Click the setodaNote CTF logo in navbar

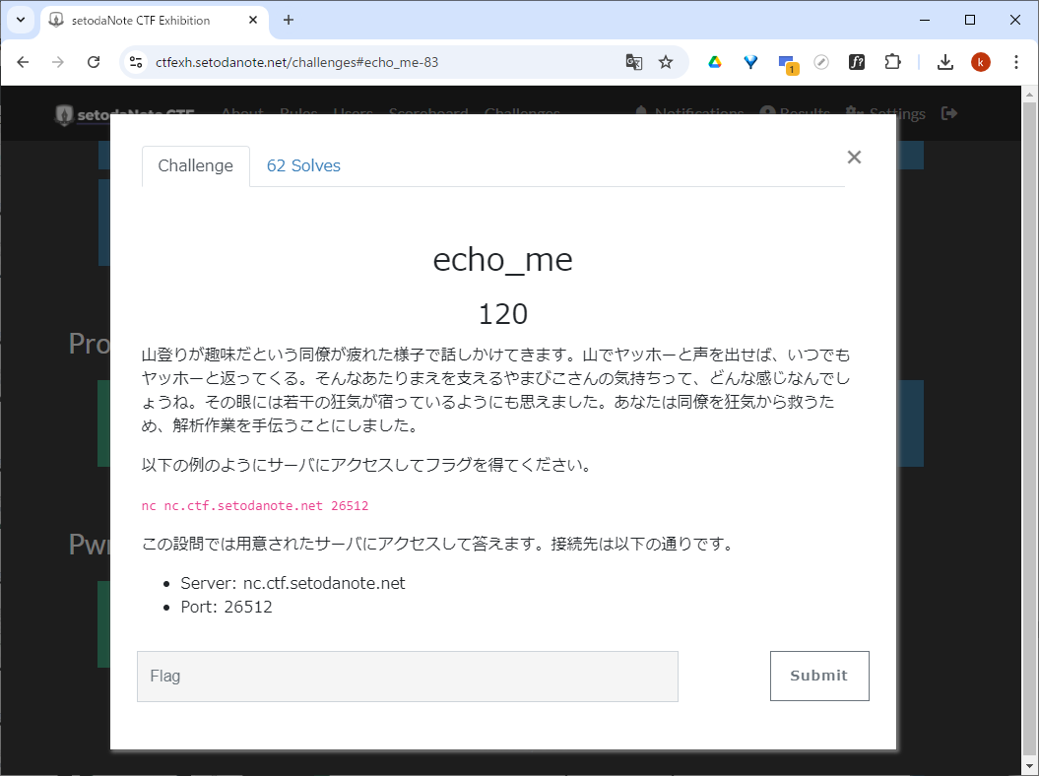[125, 114]
